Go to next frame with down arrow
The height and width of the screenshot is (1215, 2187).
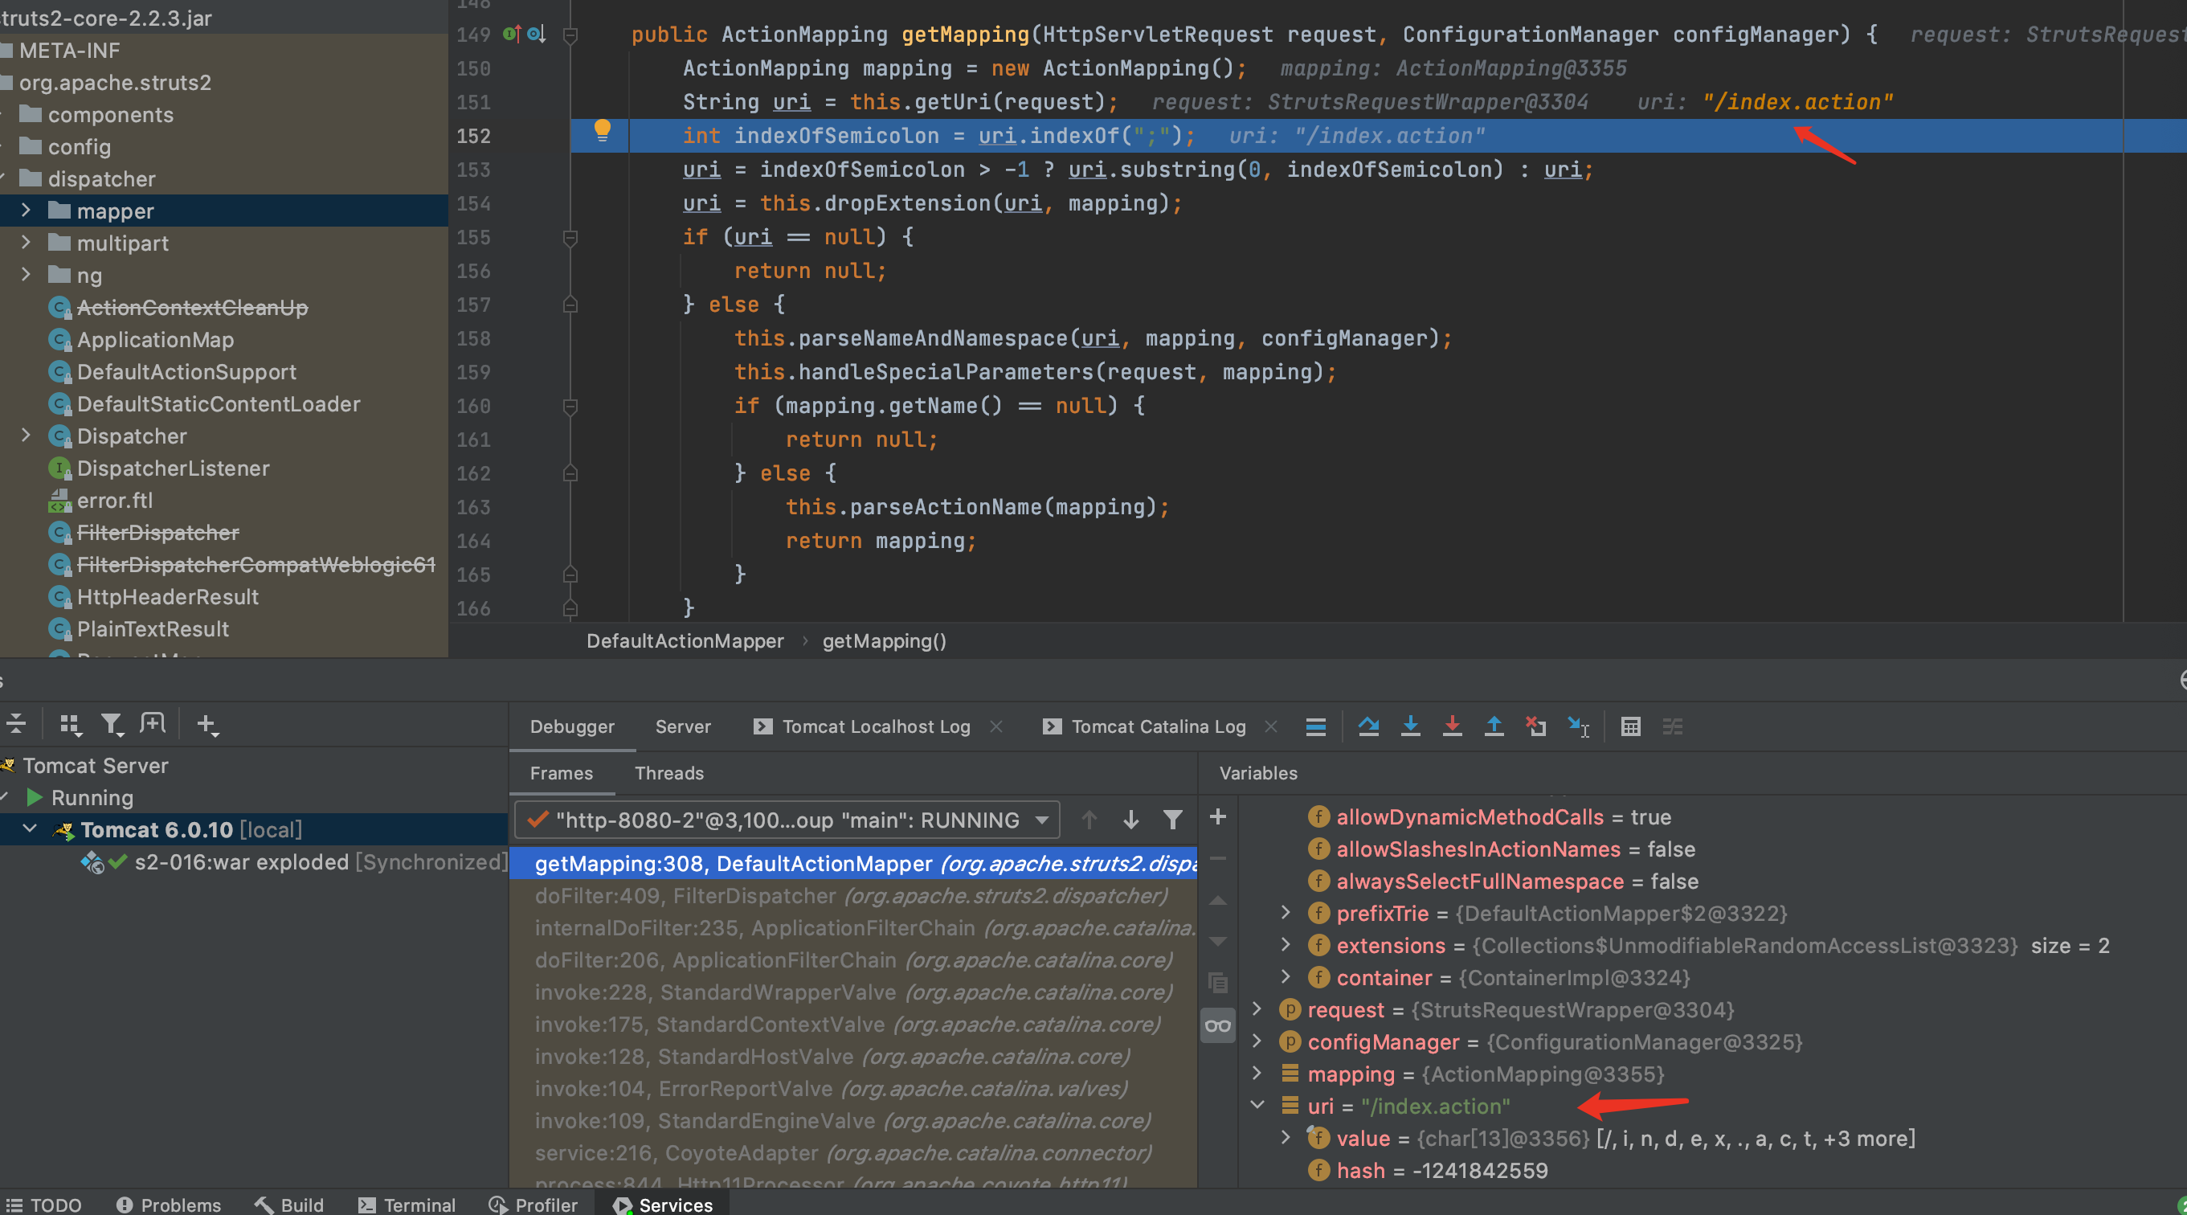1130,820
